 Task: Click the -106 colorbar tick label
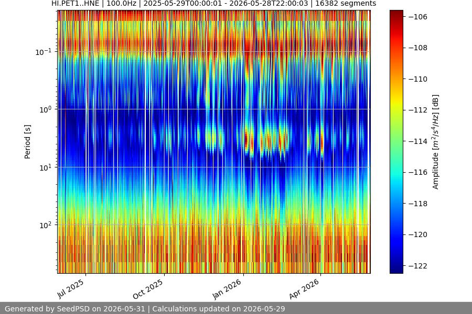click(x=418, y=17)
